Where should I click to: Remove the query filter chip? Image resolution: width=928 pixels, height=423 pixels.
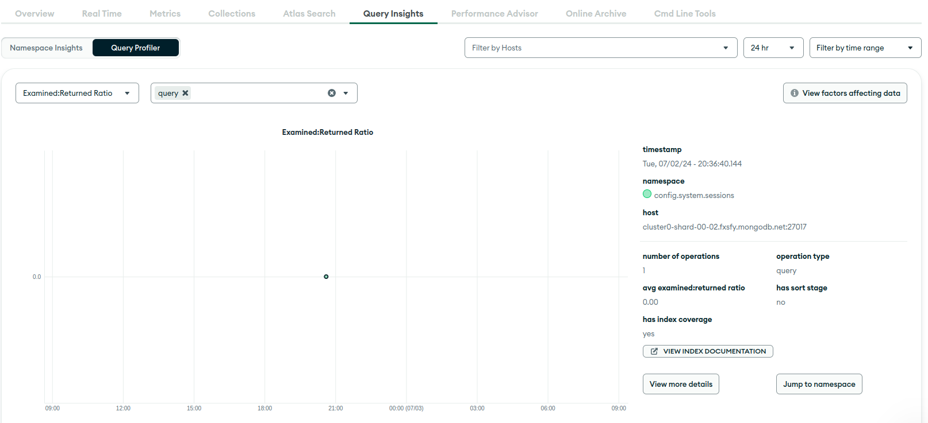185,93
